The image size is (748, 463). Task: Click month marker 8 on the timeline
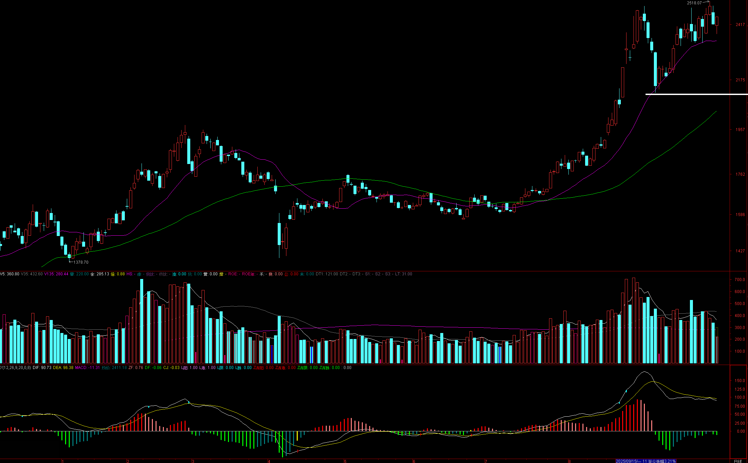coord(569,461)
